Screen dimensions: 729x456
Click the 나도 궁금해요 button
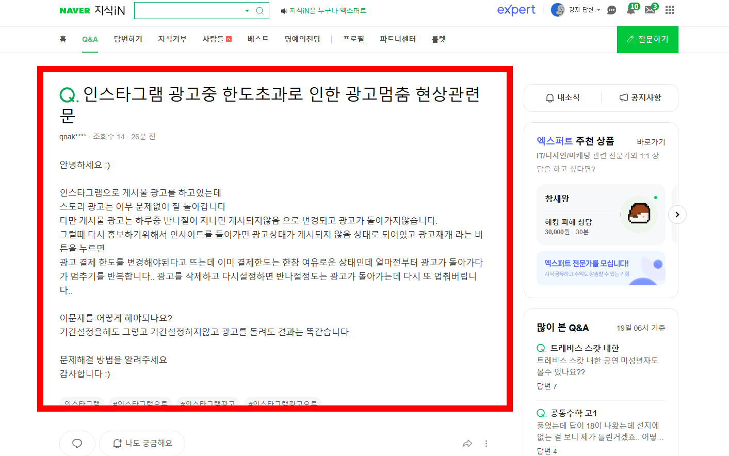click(x=142, y=444)
